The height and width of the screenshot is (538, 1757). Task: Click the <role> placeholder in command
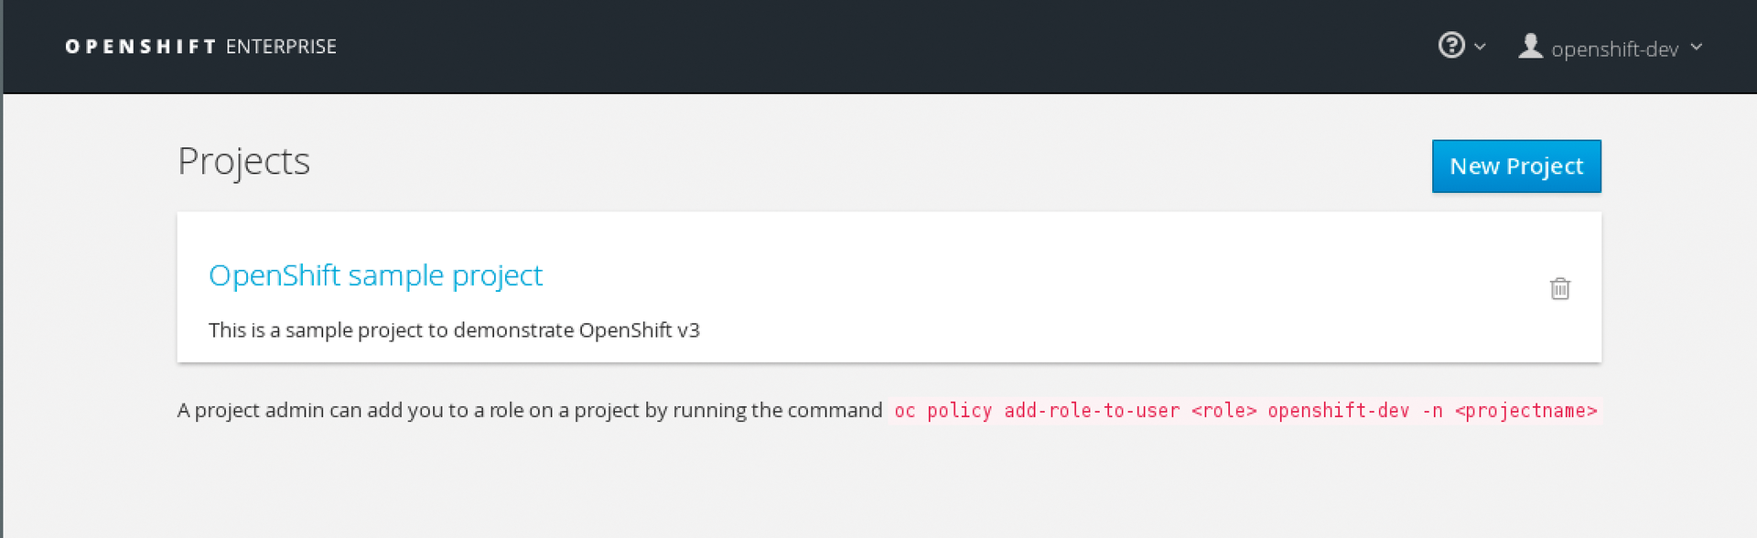click(x=1223, y=411)
